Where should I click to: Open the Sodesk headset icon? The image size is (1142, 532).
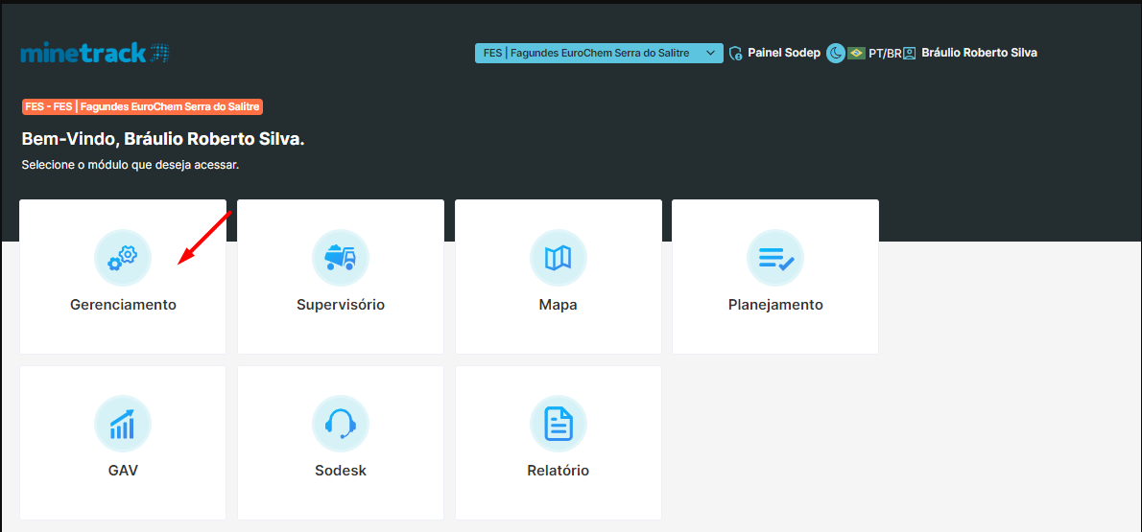click(340, 424)
